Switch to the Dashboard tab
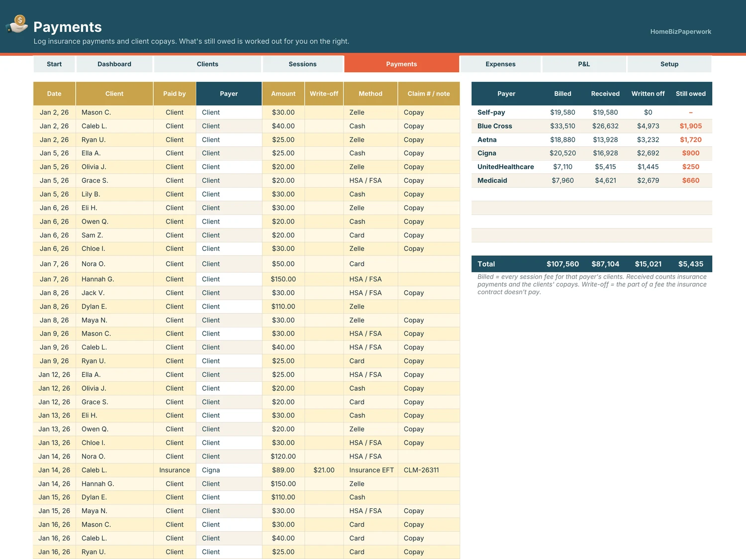This screenshot has width=746, height=559. click(x=114, y=64)
